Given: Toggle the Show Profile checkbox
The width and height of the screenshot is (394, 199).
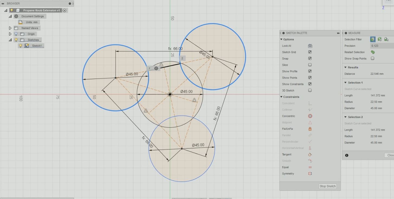Looking at the screenshot, I should [x=310, y=71].
